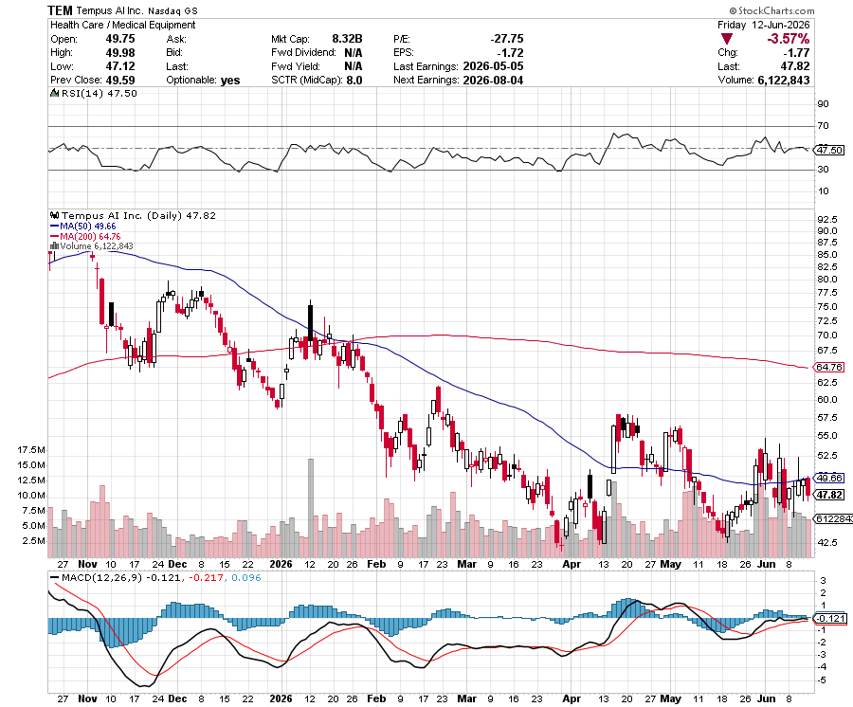Image resolution: width=853 pixels, height=707 pixels.
Task: Click the RSI 70 overbought level label
Action: point(823,126)
